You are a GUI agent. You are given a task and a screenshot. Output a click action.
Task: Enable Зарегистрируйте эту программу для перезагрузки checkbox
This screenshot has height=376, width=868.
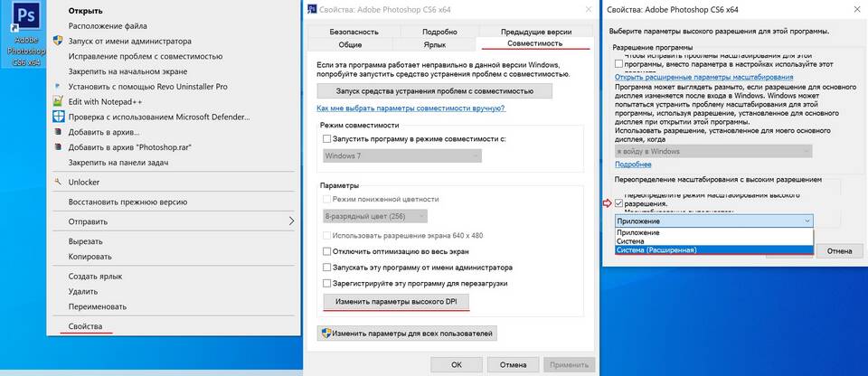[326, 284]
